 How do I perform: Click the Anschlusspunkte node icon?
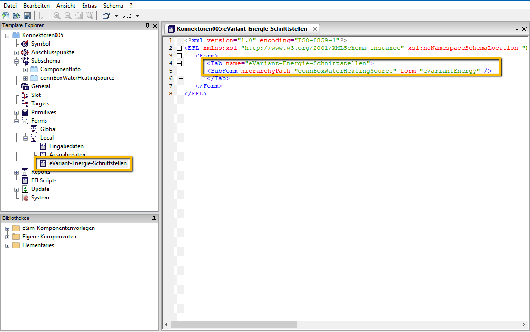(25, 52)
